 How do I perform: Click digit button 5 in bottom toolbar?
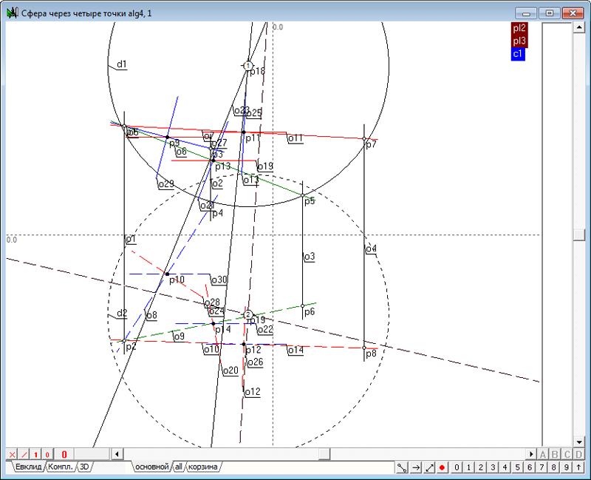click(x=518, y=467)
